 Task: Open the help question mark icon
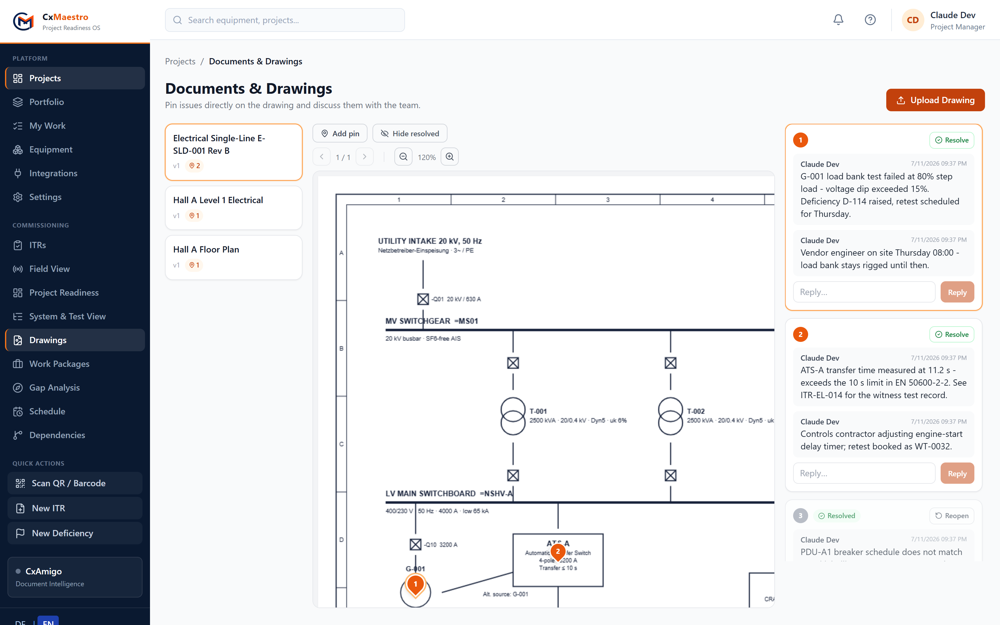click(870, 19)
